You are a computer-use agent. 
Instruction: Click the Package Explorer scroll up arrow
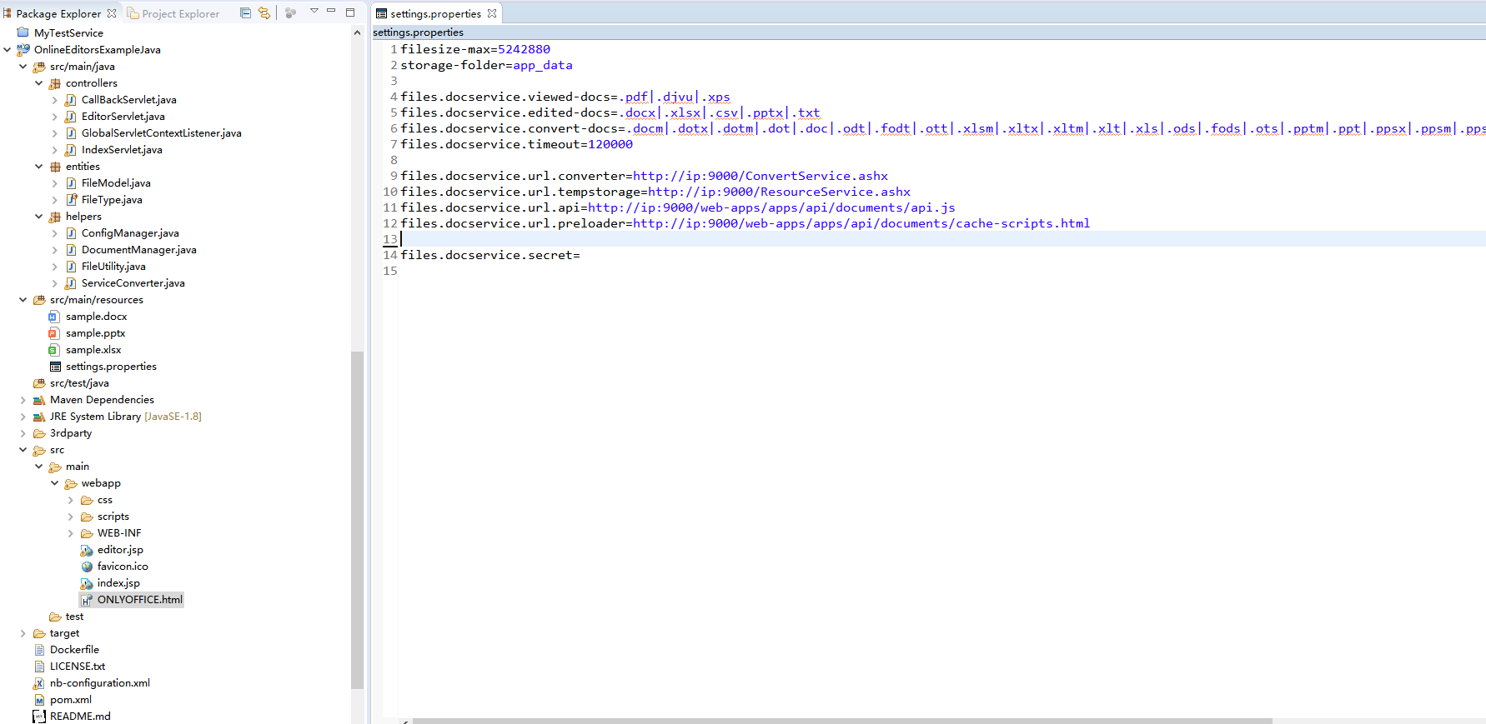tap(357, 33)
